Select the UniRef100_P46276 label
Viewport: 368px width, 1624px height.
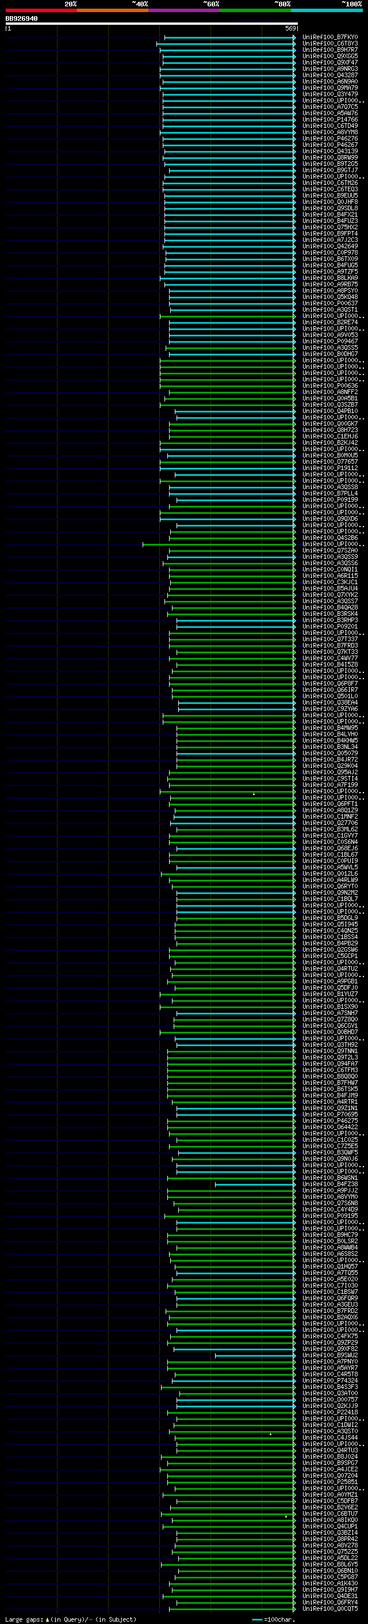[329, 139]
